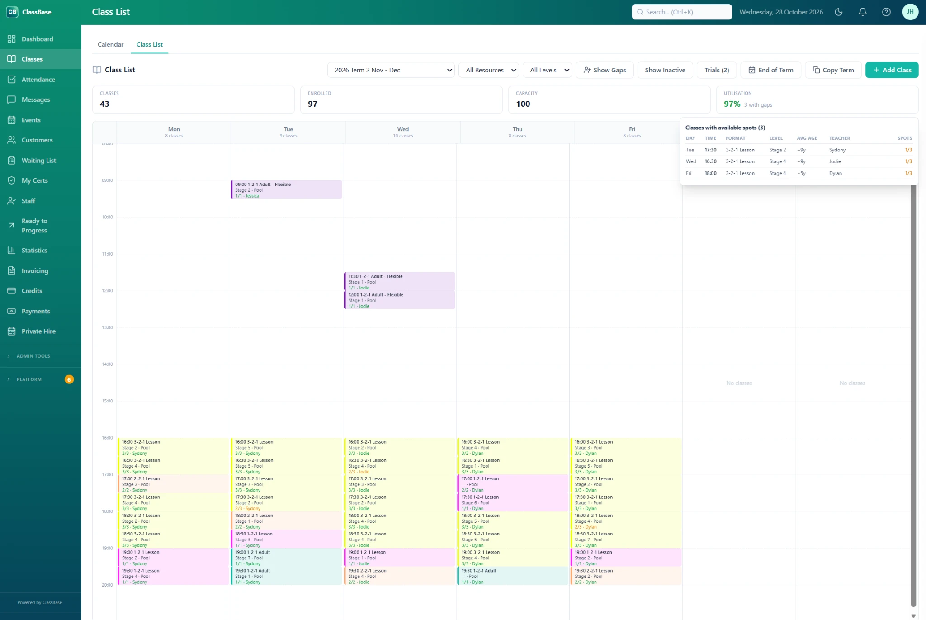Viewport: 926px width, 620px height.
Task: Open My Certs shield icon
Action: (12, 180)
